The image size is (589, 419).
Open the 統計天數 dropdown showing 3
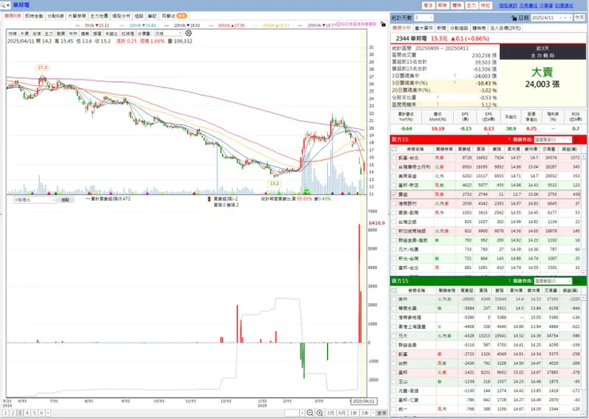(x=423, y=18)
